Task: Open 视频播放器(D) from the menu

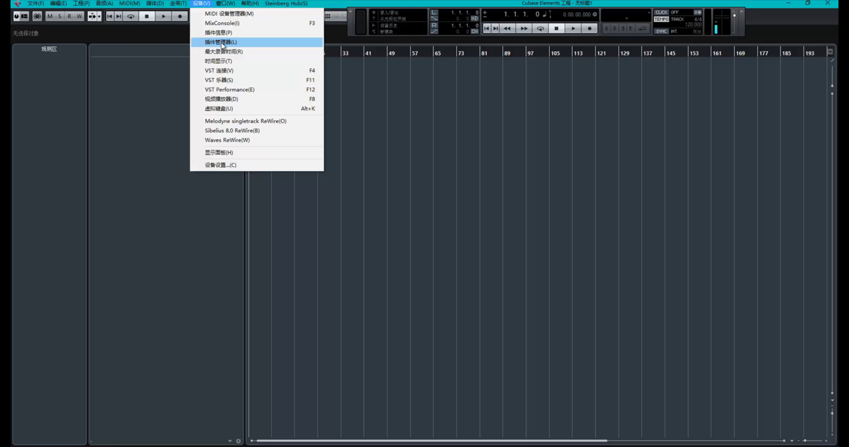Action: (x=256, y=99)
